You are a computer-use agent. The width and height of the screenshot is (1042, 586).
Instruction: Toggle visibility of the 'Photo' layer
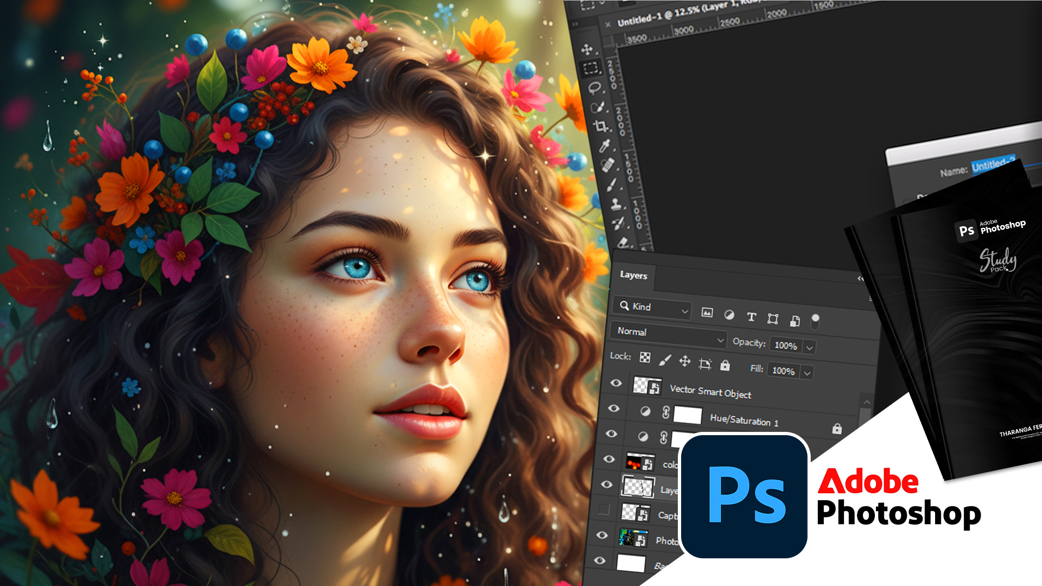602,535
